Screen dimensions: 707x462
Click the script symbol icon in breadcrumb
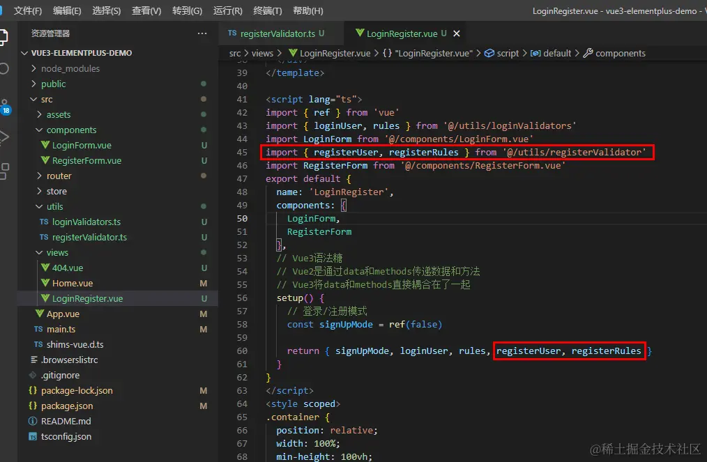point(489,53)
